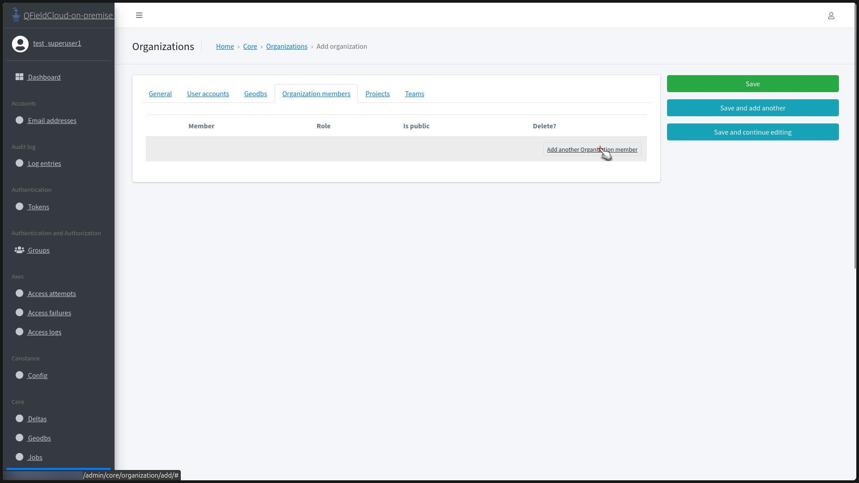Click the Dashboard grid icon
This screenshot has height=483, width=859.
point(19,77)
